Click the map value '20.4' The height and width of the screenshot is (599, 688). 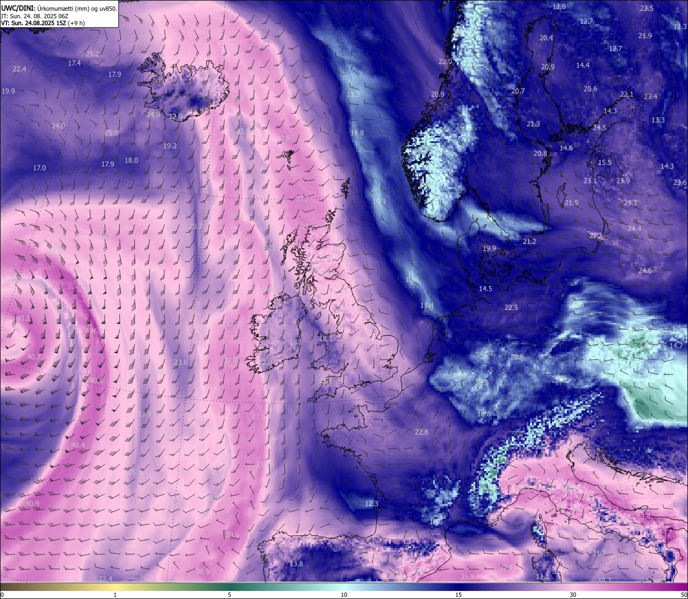coord(546,38)
